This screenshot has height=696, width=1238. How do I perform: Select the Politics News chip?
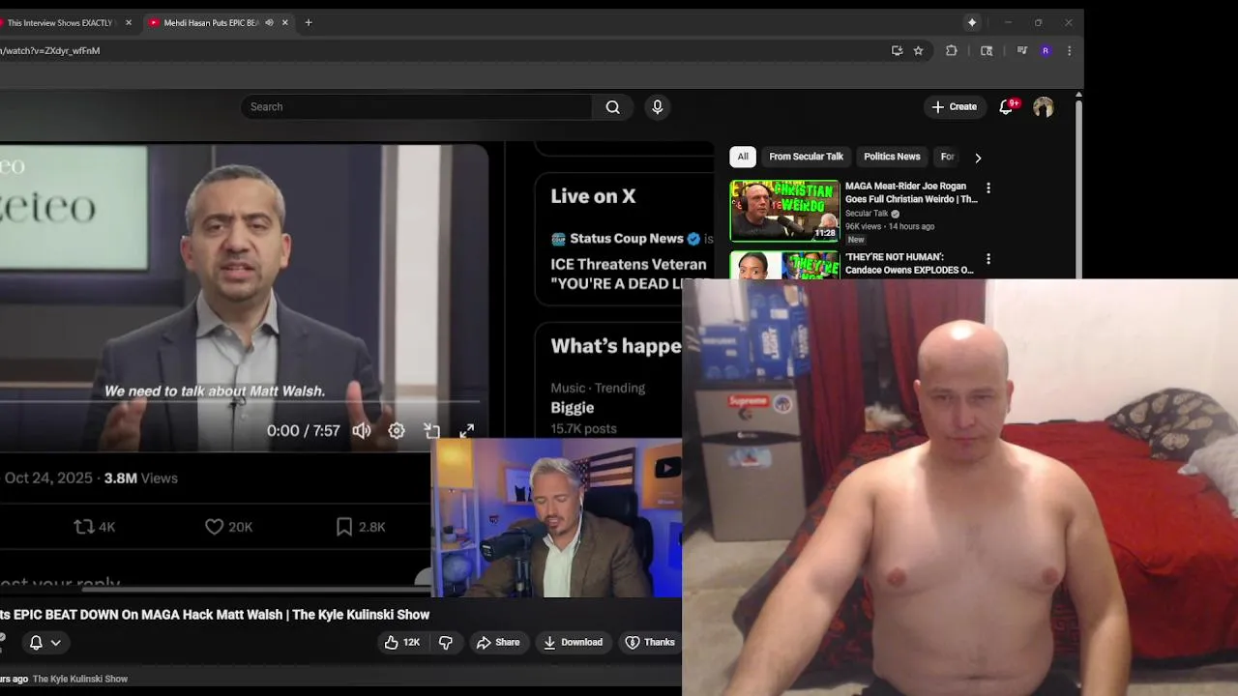[892, 157]
